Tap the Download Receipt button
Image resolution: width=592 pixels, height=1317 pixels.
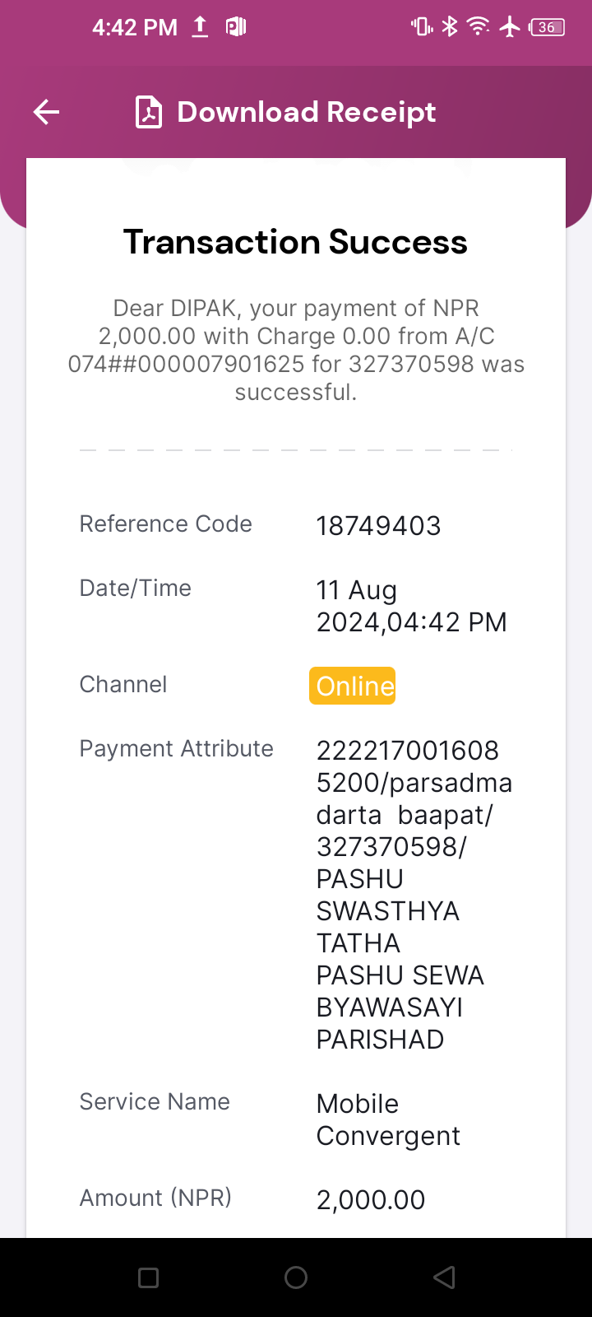pyautogui.click(x=285, y=112)
